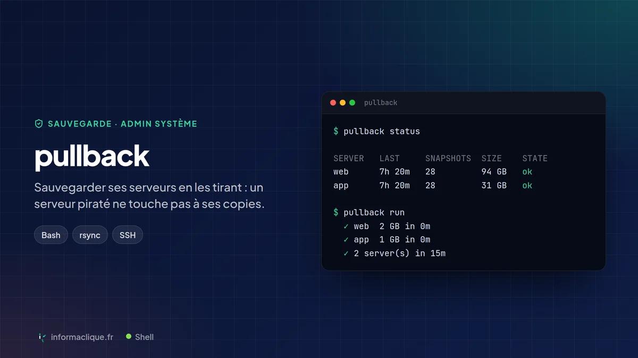Viewport: 638px width, 358px height.
Task: Click the "pullback status" command text
Action: click(382, 131)
